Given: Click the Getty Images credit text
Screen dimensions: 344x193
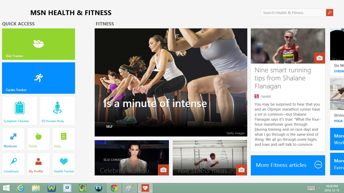Looking at the screenshot, I should point(235,133).
